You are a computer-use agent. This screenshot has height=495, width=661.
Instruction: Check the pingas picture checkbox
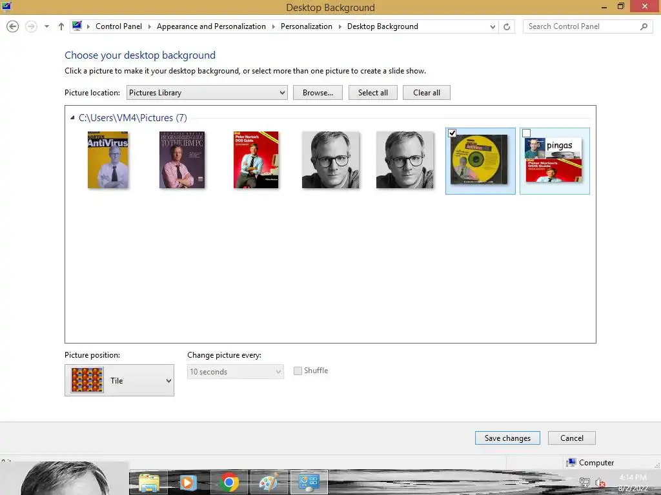point(526,133)
